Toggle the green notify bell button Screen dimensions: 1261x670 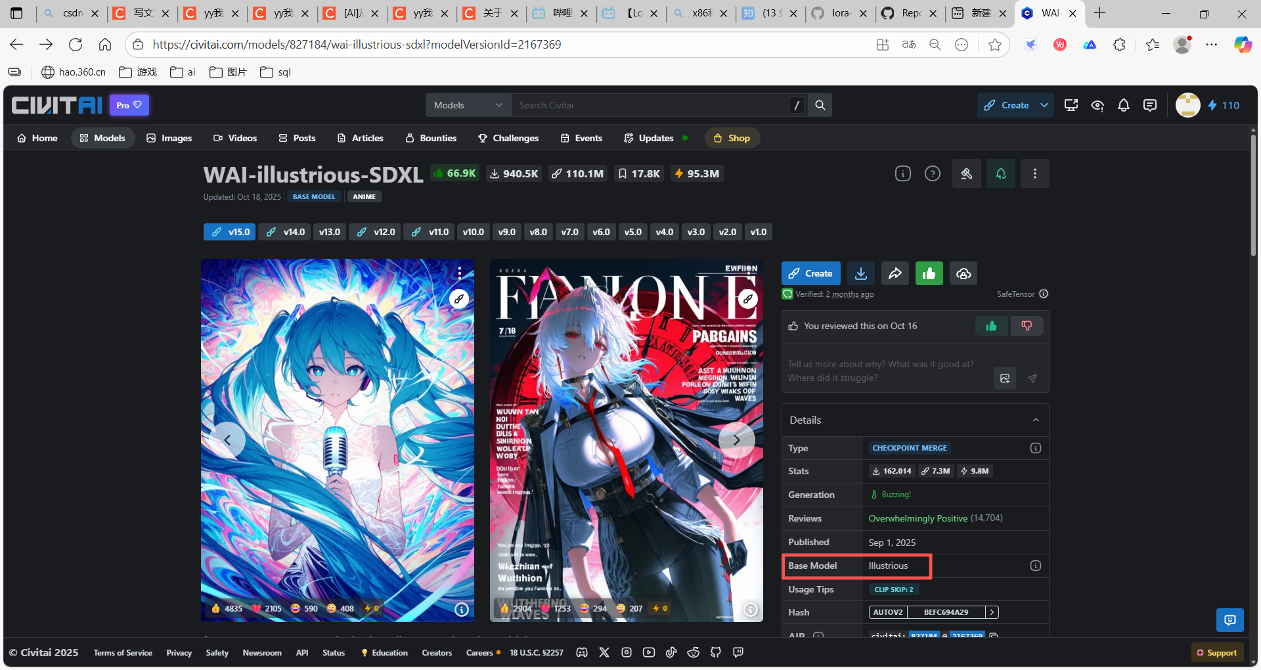point(1001,173)
